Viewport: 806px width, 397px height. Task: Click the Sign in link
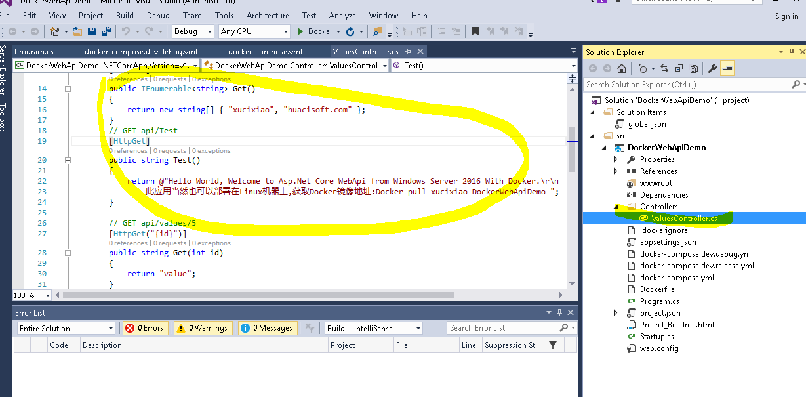tap(787, 16)
